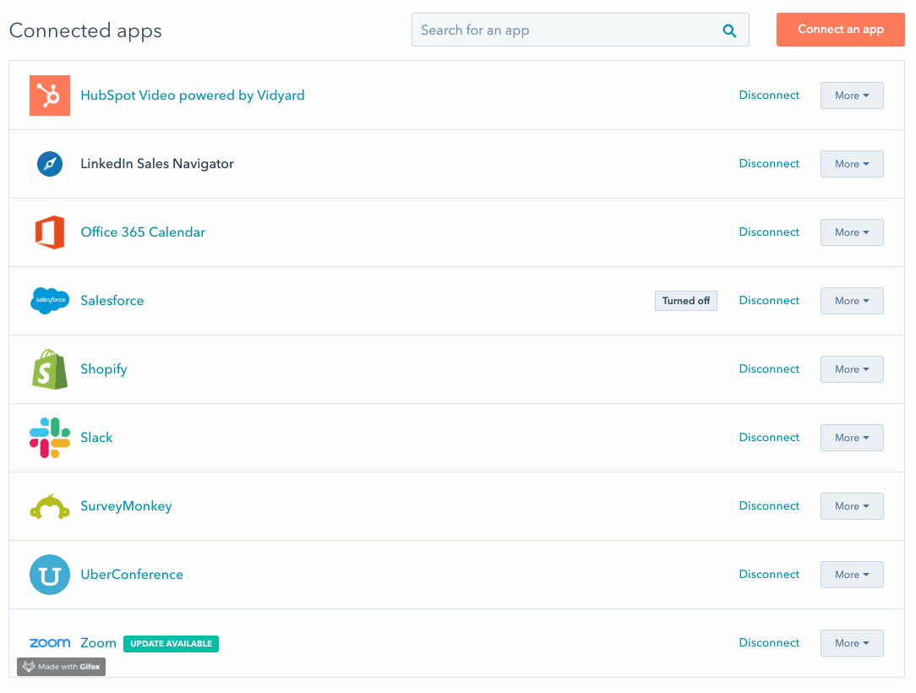Disconnect the UberConference integration
The width and height of the screenshot is (916, 693).
pos(769,575)
